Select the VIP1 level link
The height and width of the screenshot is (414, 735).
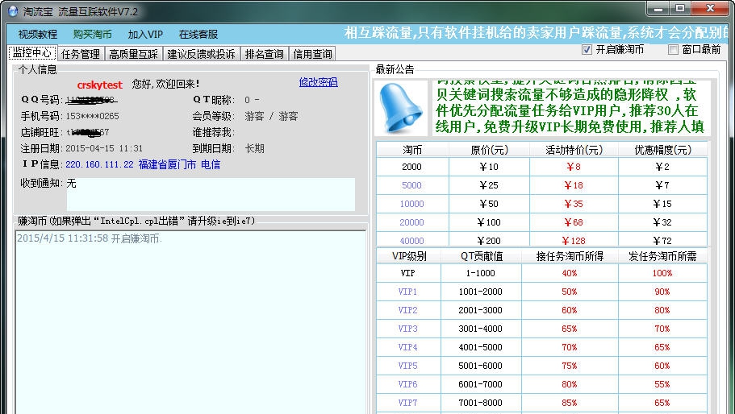[407, 292]
